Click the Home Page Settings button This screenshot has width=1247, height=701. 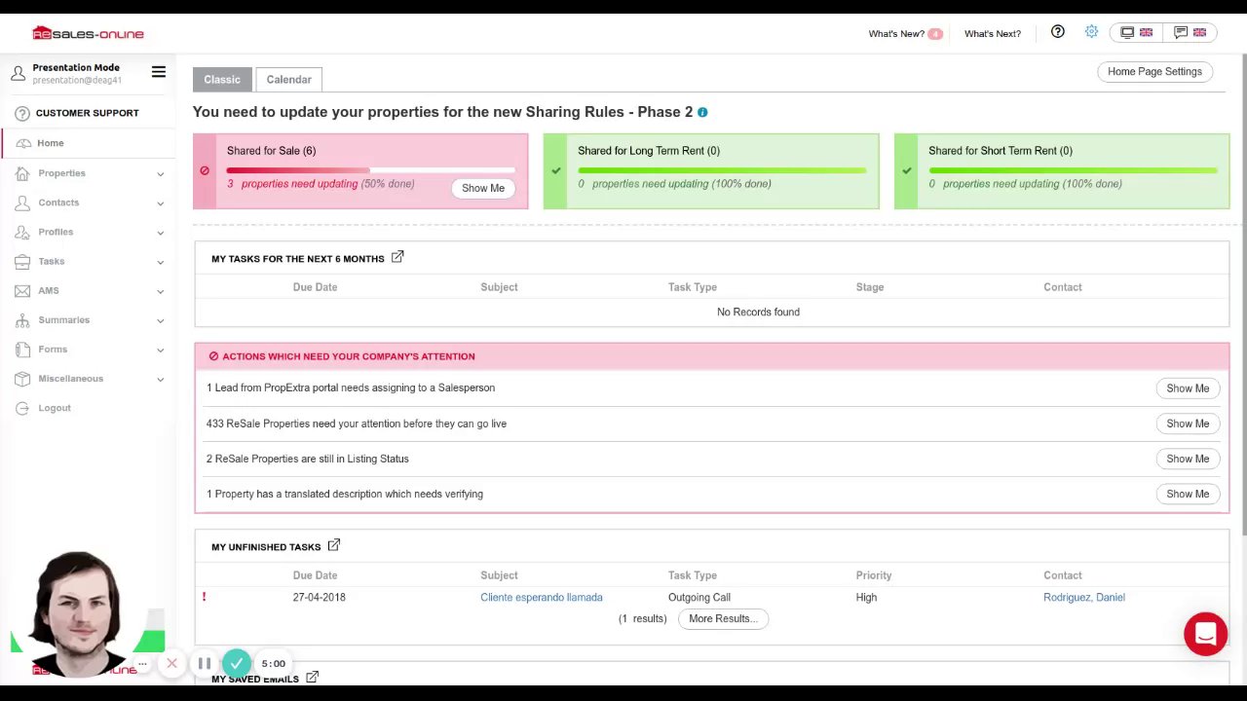pyautogui.click(x=1154, y=71)
